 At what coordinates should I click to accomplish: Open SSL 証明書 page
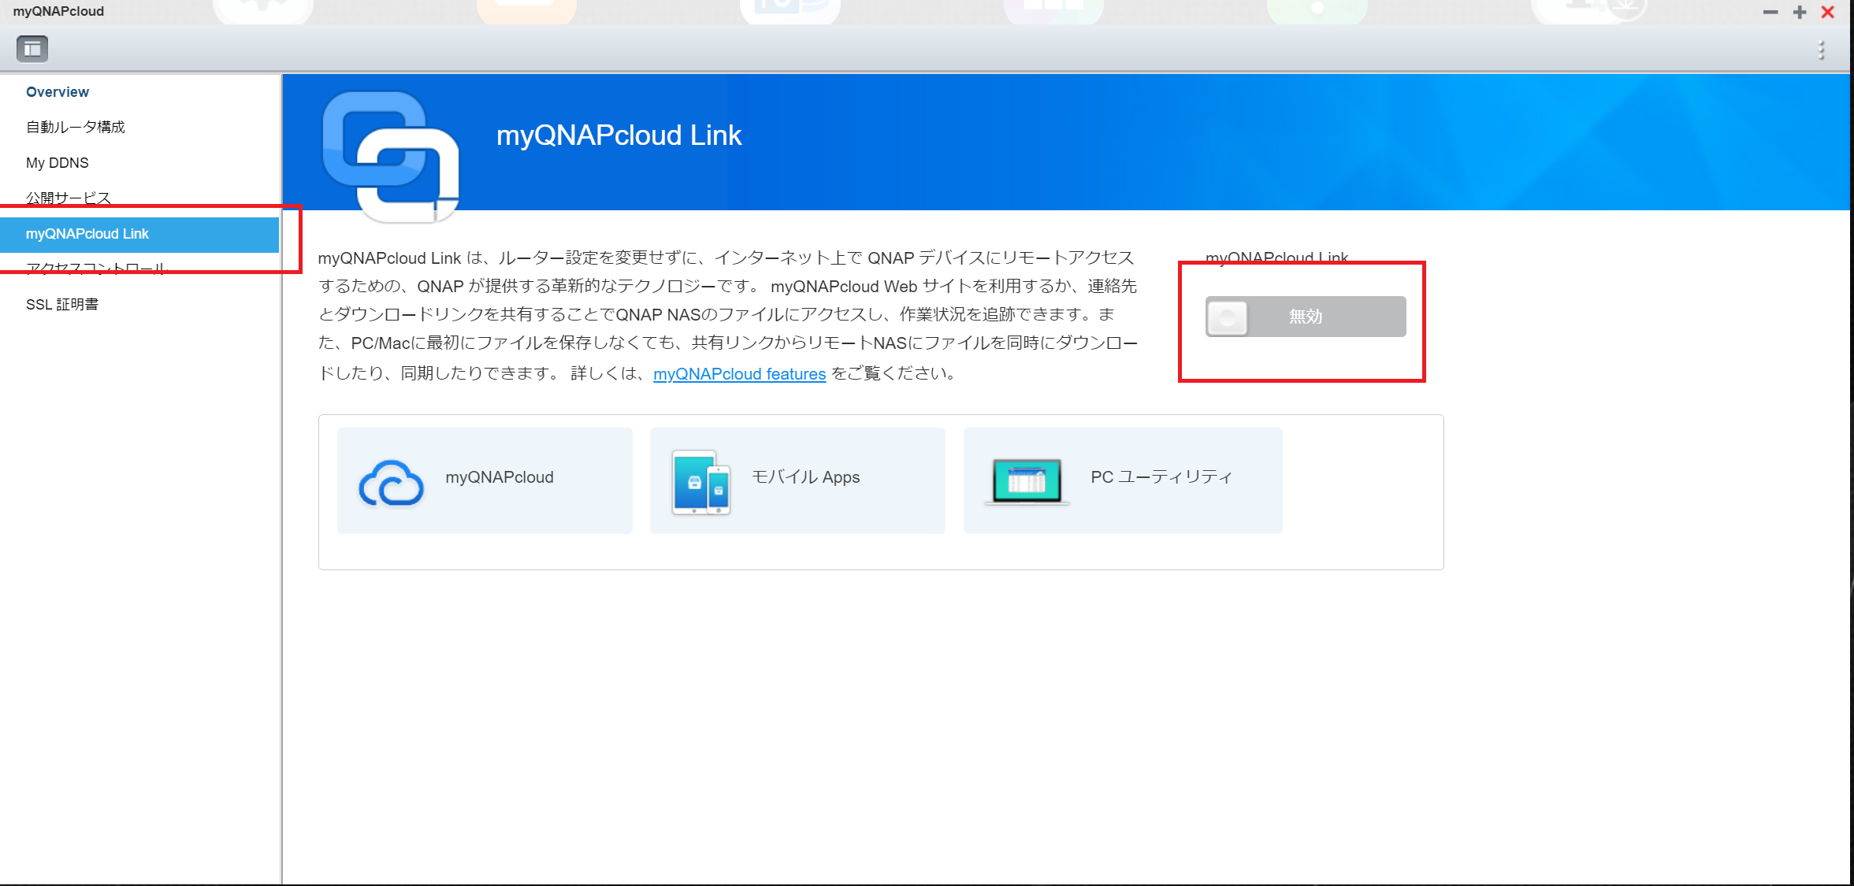62,305
